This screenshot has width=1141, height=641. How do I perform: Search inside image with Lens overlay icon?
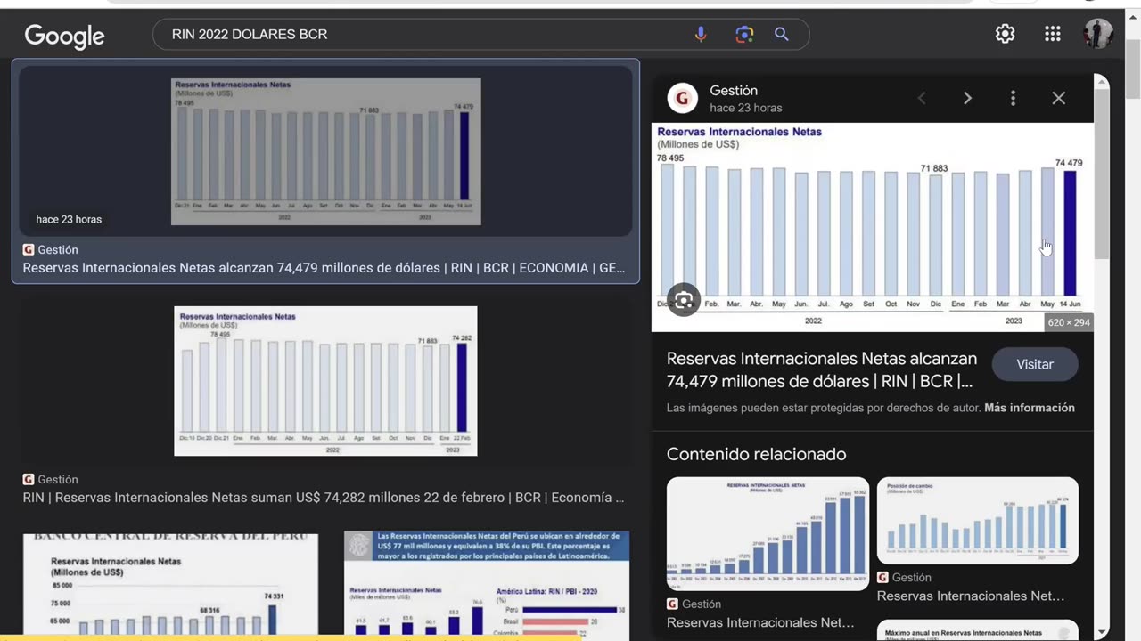pos(684,301)
